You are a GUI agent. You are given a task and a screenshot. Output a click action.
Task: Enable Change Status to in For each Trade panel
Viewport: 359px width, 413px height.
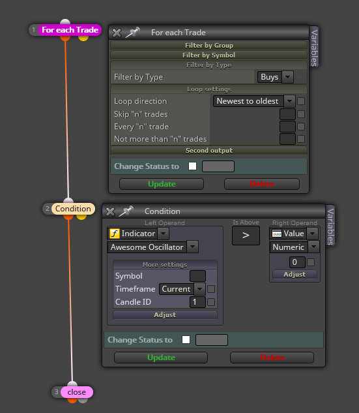coord(192,166)
